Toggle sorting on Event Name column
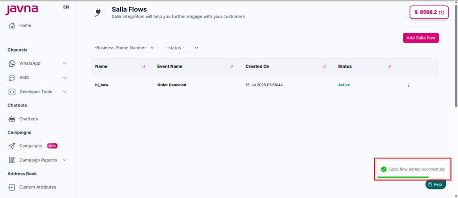 coord(232,67)
